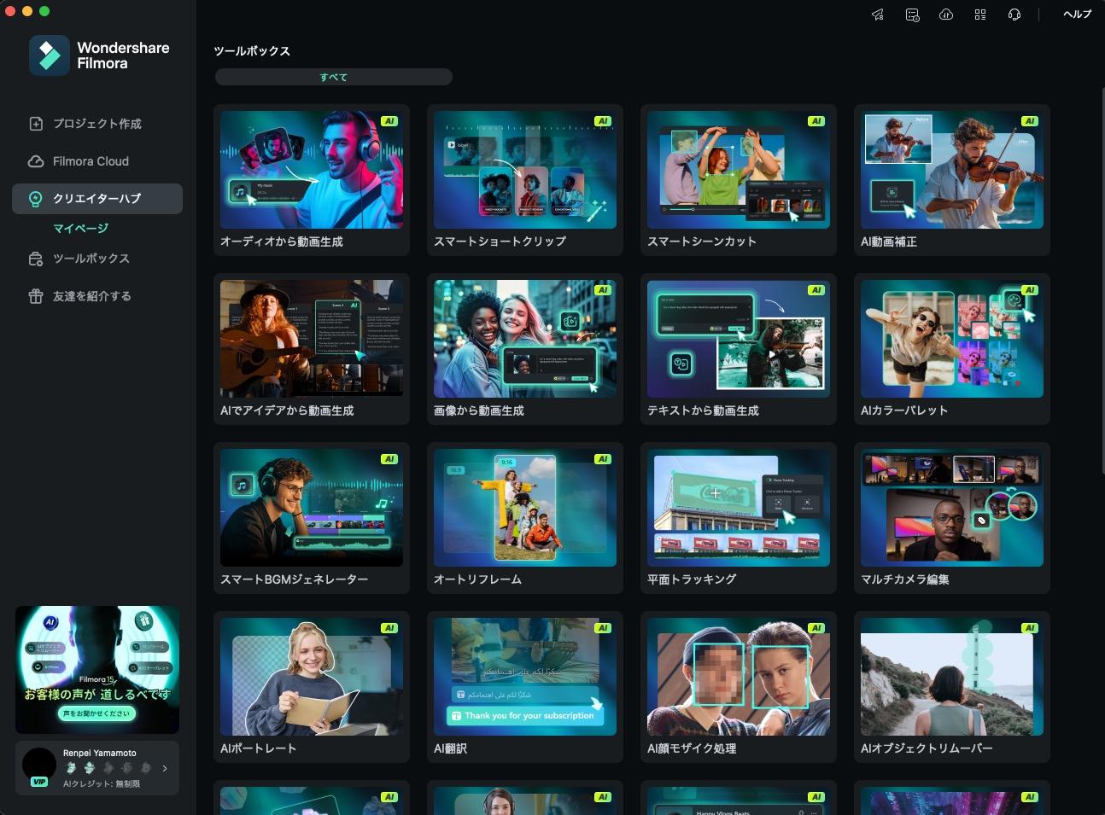Expand the Renpei Yamamoto account chevron
Image resolution: width=1105 pixels, height=815 pixels.
165,768
